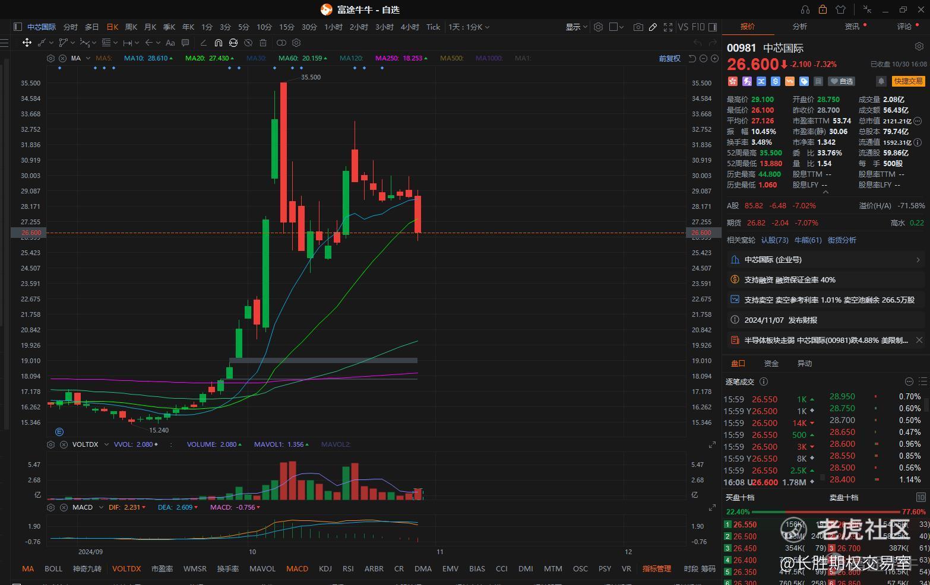This screenshot has height=585, width=930.
Task: Choose the polygon shape drawing tool
Action: click(x=63, y=43)
